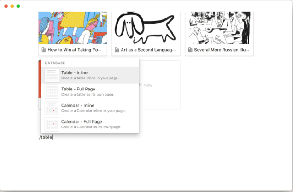Open the colorful How to Win card thumbnail

[73, 28]
